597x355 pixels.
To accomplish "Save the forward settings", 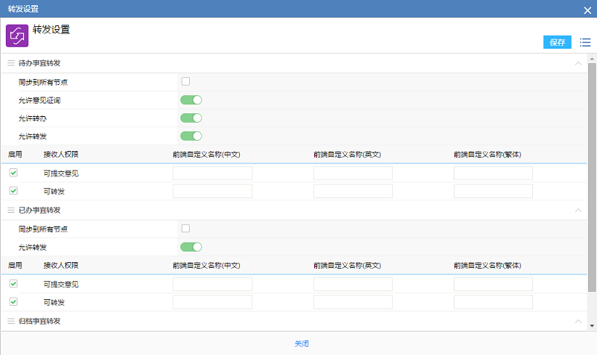I will point(557,42).
